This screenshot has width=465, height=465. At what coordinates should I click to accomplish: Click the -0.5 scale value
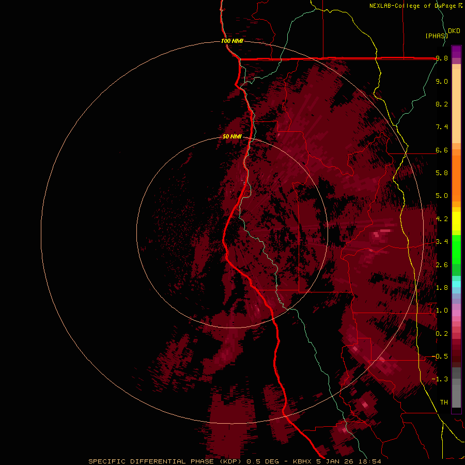click(x=440, y=357)
